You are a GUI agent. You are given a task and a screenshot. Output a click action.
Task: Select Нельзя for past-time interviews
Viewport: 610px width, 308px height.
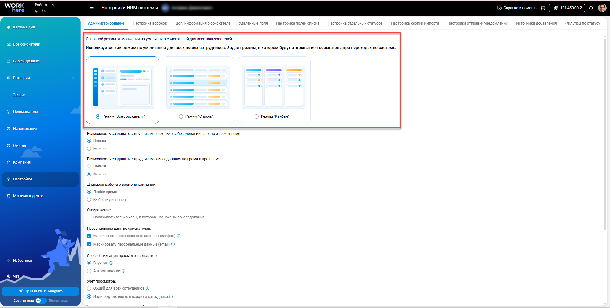(89, 166)
